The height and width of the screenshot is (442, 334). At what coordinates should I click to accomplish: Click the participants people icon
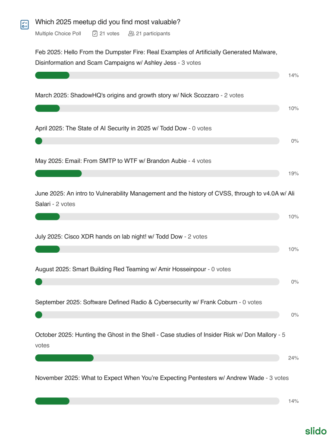[x=131, y=34]
